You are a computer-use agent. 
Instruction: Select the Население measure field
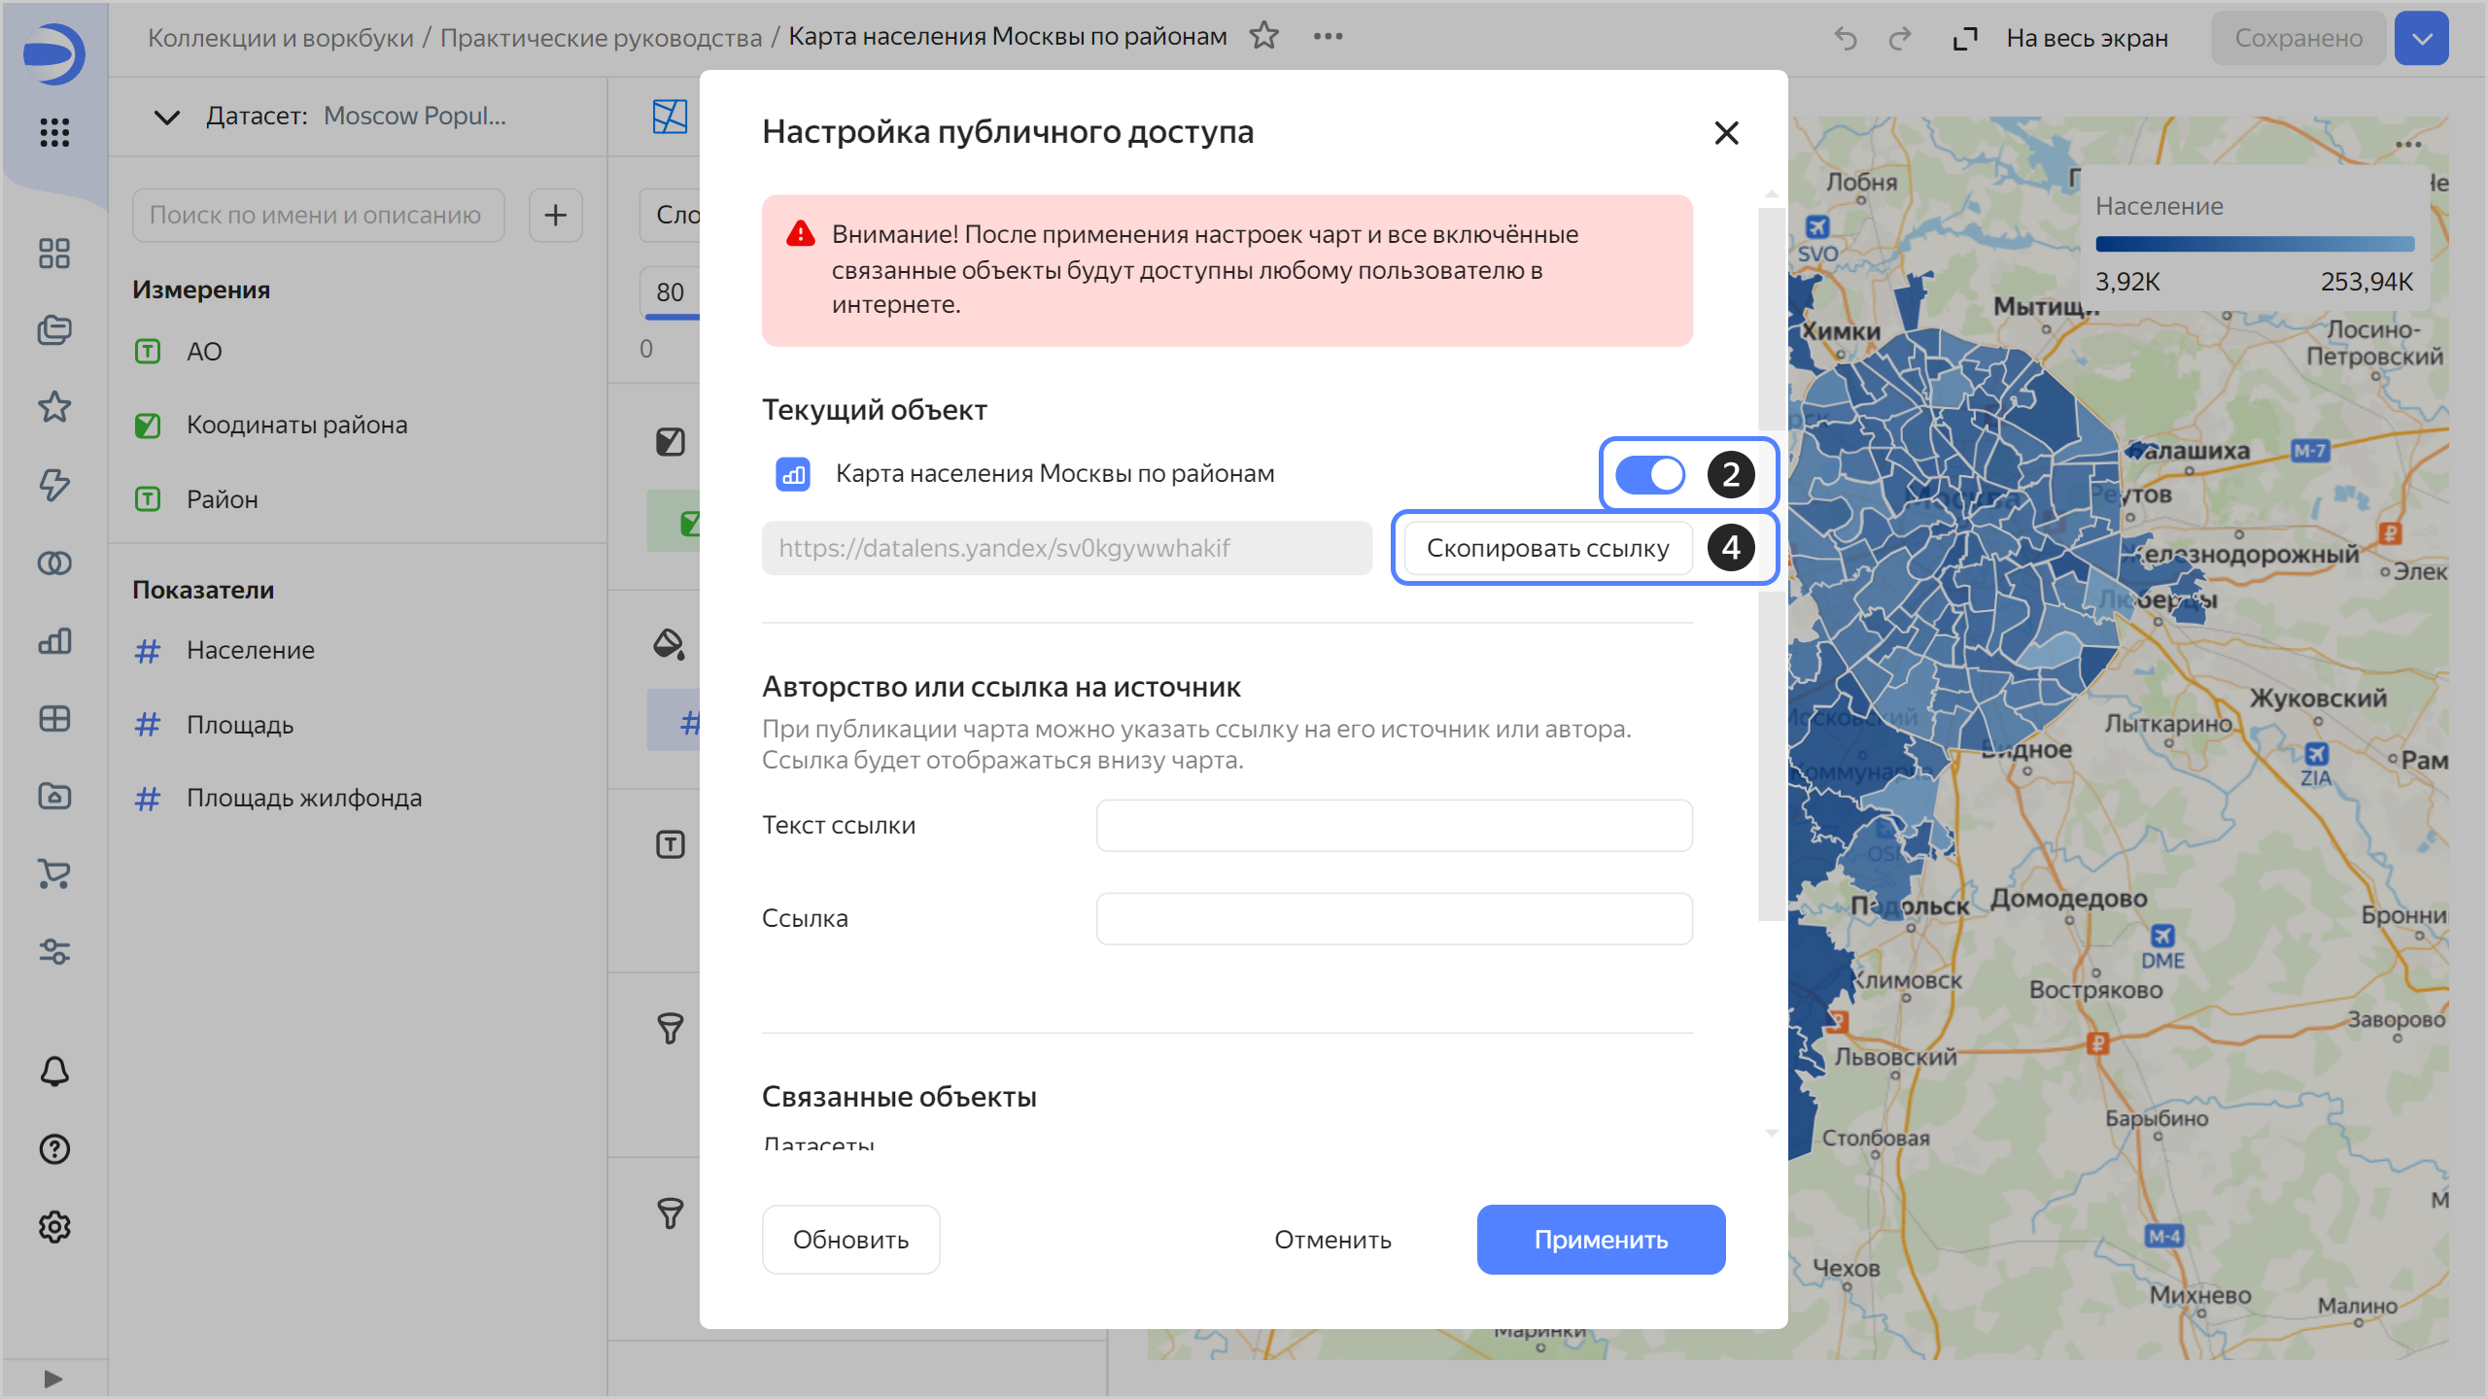point(251,651)
